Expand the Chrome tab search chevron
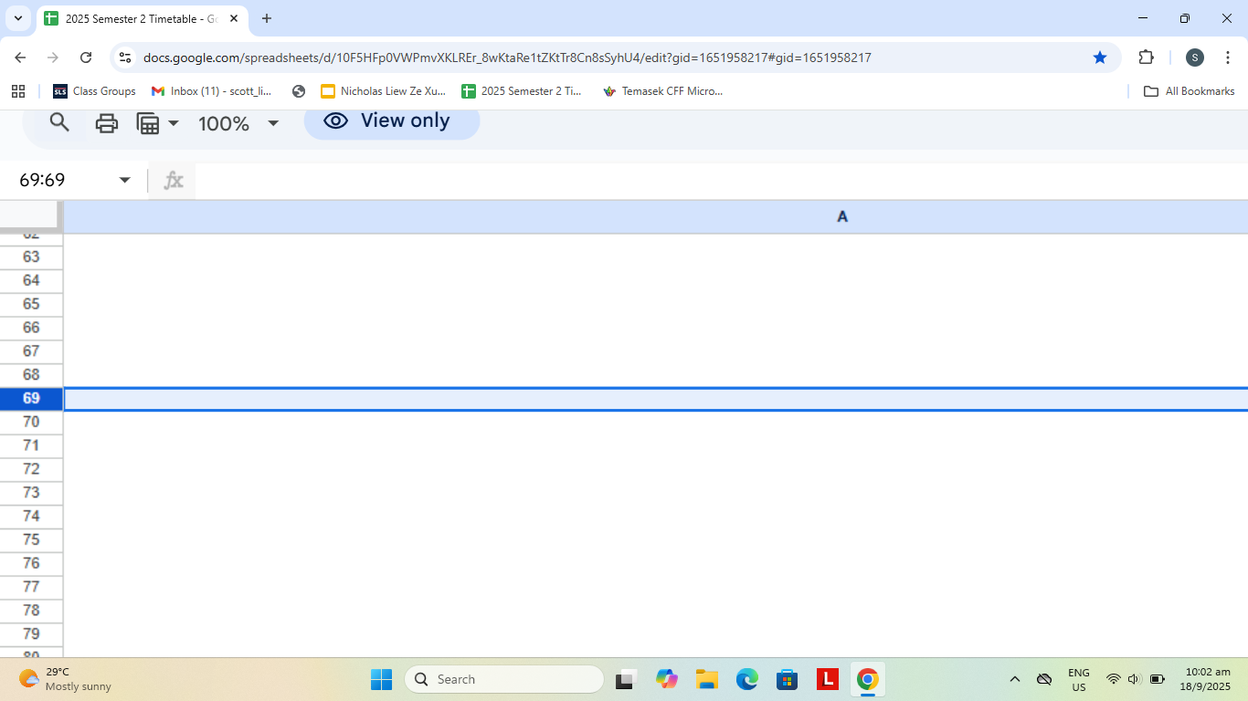 point(18,18)
